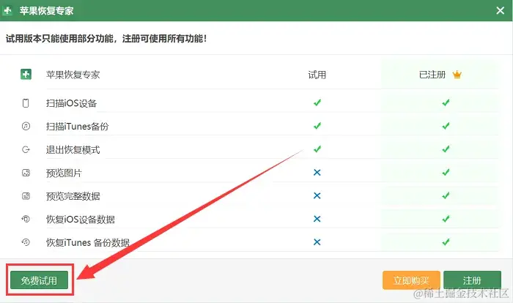Screen dimensions: 513x303
Task: Click the registered checkmark for 恢复iTunes 备份数据
Action: tap(446, 242)
